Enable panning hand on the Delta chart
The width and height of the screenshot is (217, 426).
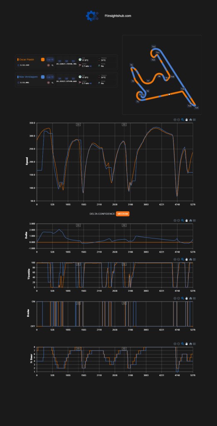click(x=186, y=220)
